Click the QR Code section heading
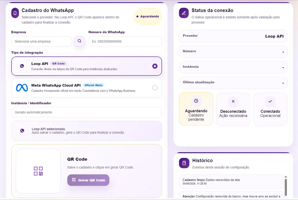Image resolution: width=298 pixels, height=200 pixels. [77, 159]
